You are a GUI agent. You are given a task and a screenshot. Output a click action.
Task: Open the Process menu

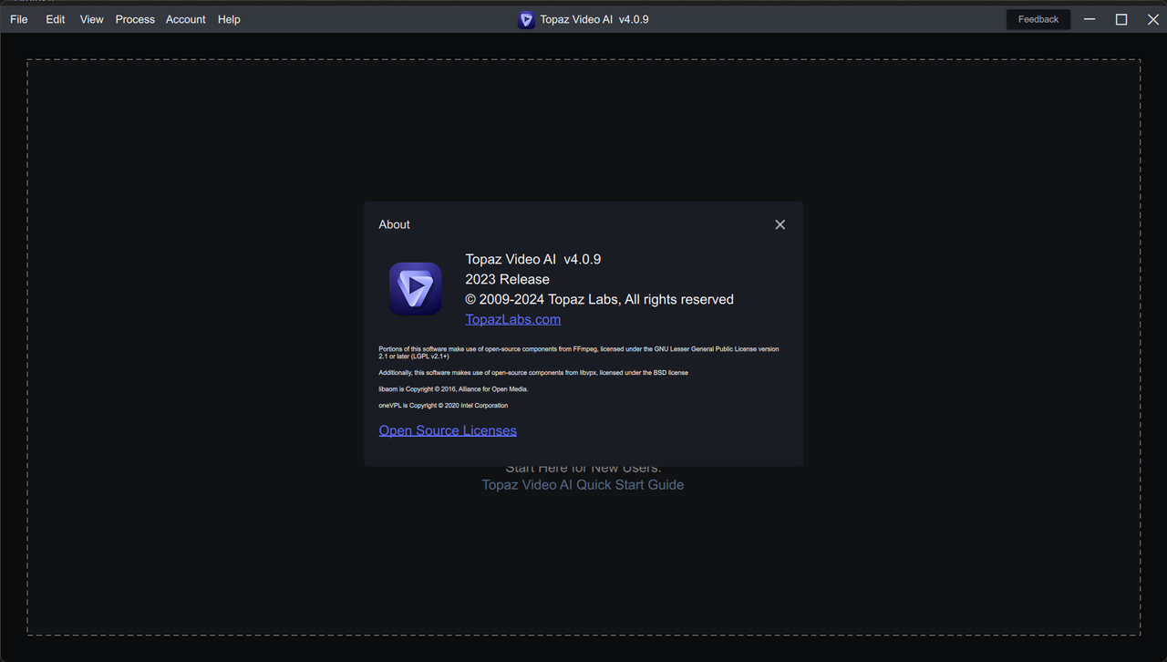[135, 19]
